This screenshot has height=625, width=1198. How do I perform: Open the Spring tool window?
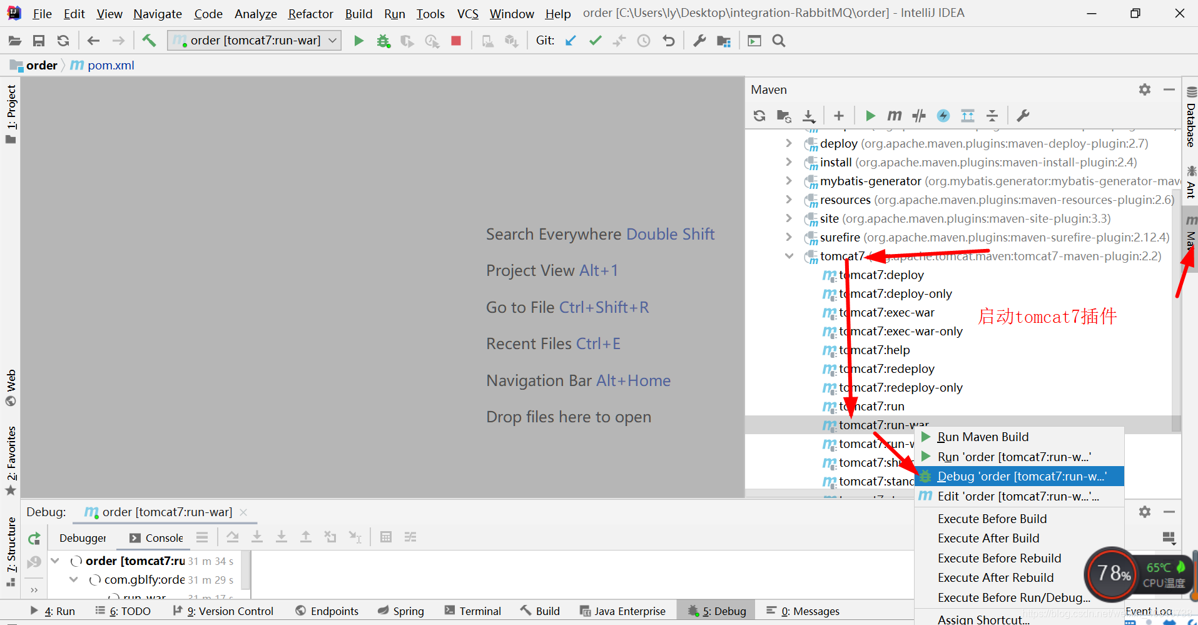401,611
